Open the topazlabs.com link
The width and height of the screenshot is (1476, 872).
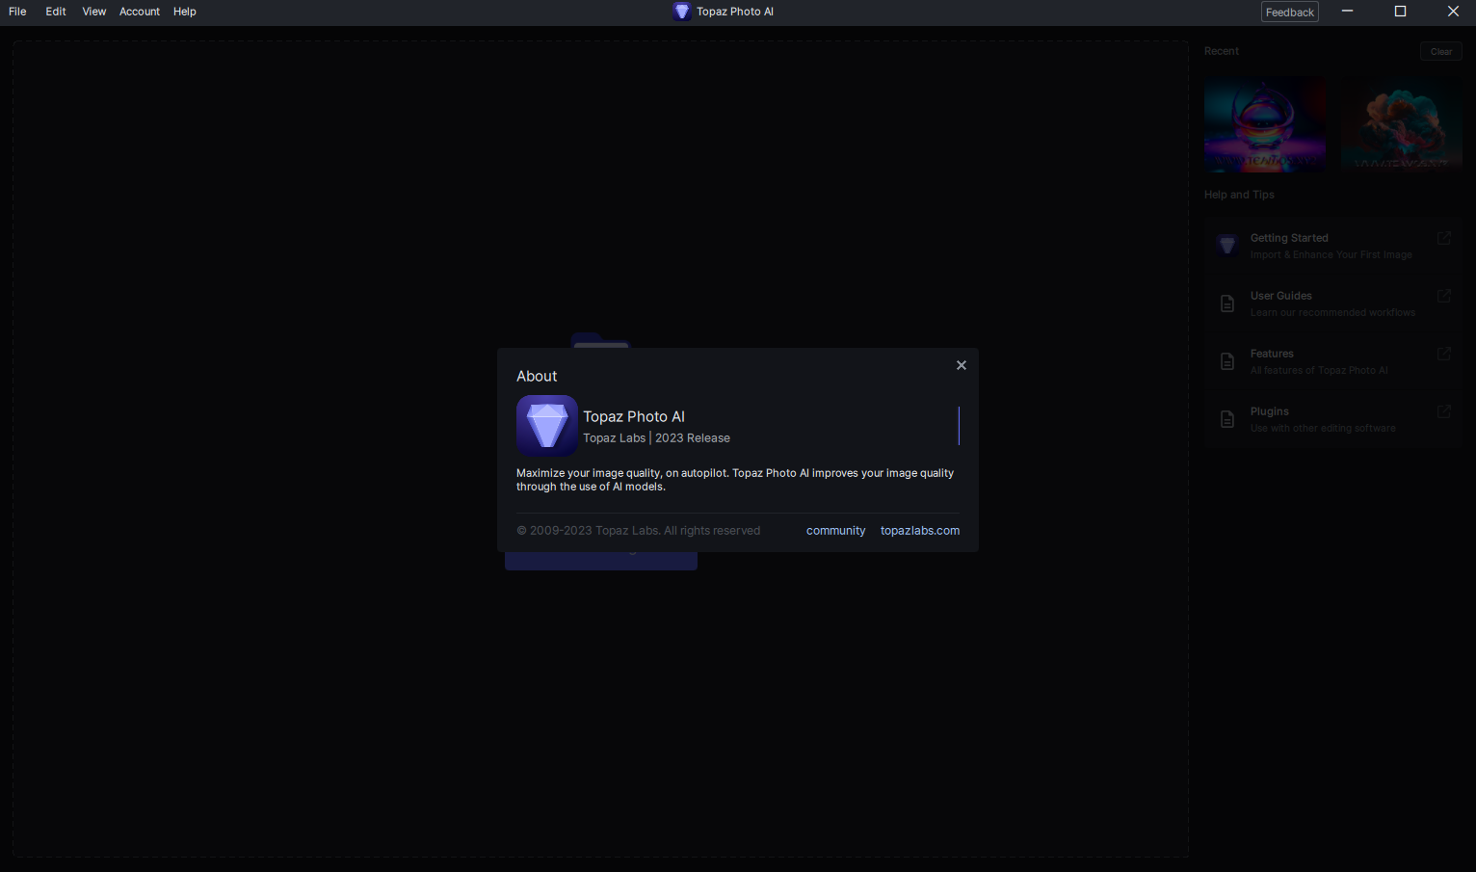[x=920, y=531]
